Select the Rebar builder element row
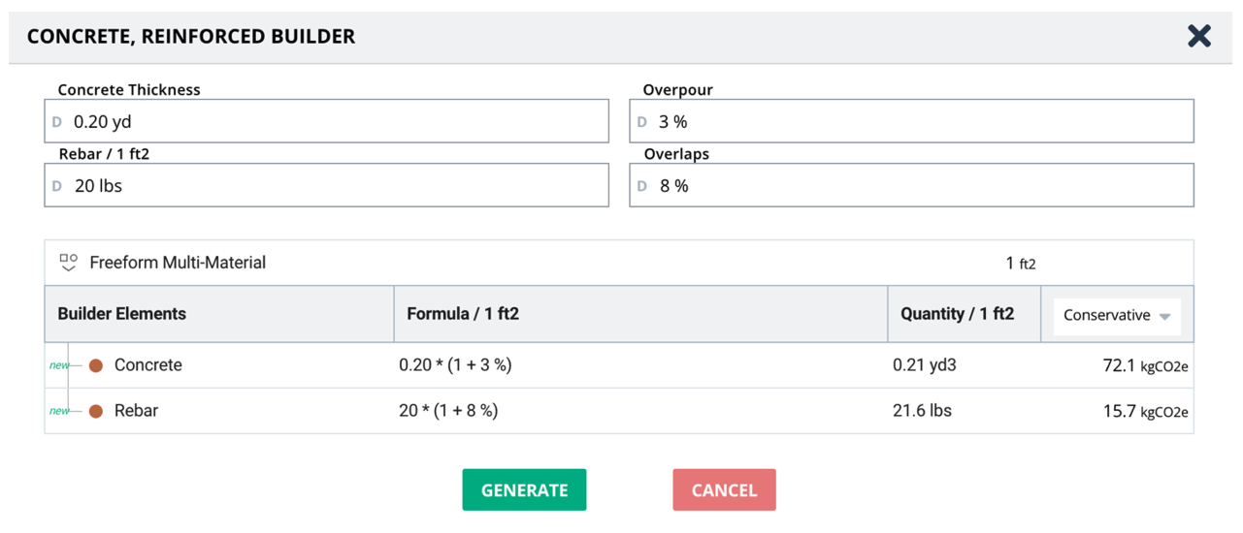This screenshot has width=1243, height=533. point(136,411)
